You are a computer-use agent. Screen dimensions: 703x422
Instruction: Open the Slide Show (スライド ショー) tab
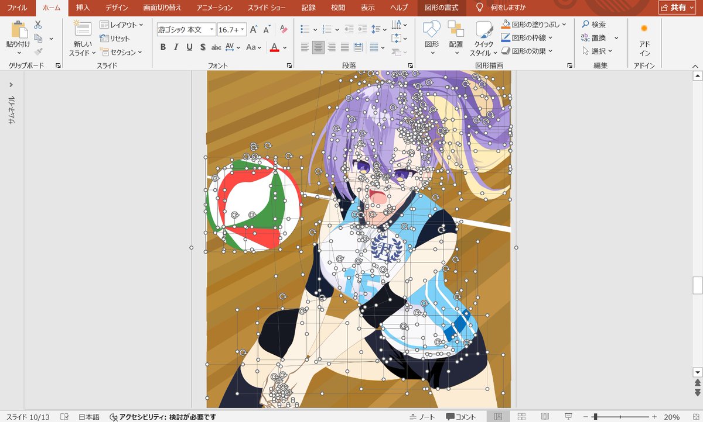(x=267, y=8)
